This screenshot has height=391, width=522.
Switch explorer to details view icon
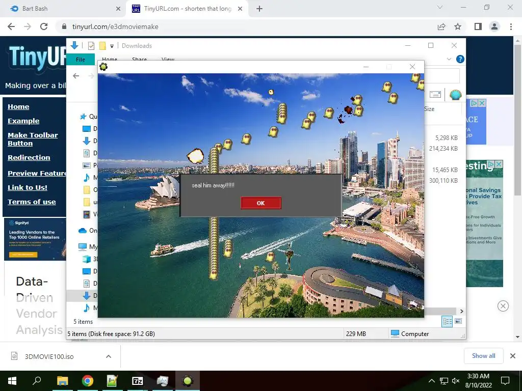447,321
